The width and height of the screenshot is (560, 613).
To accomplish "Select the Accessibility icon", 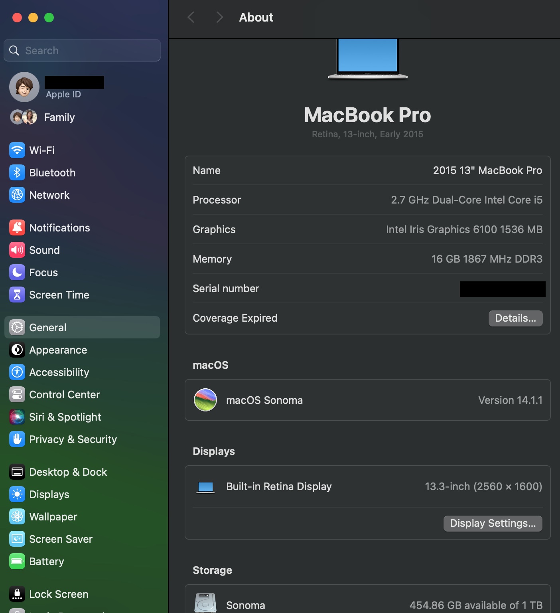I will point(17,372).
